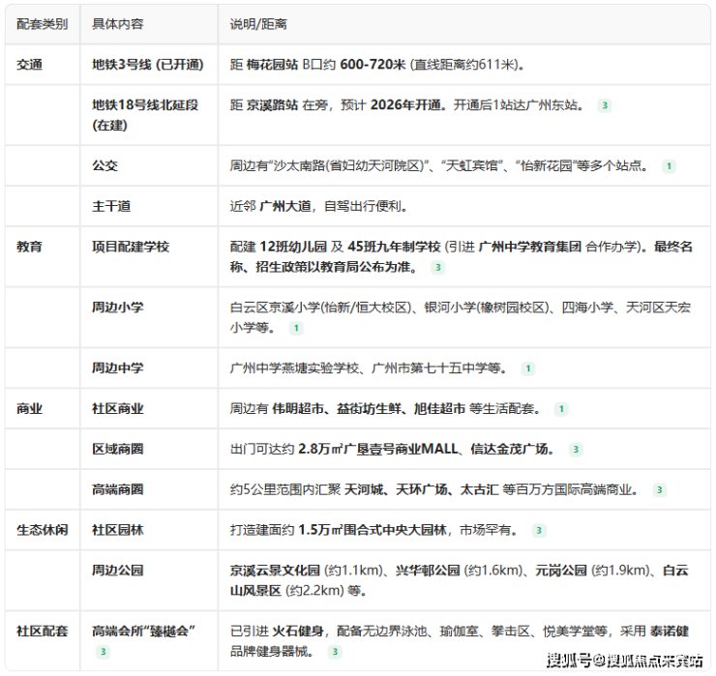716x676 pixels.
Task: Open citation badge 1 in the 公交 row
Action: point(668,166)
